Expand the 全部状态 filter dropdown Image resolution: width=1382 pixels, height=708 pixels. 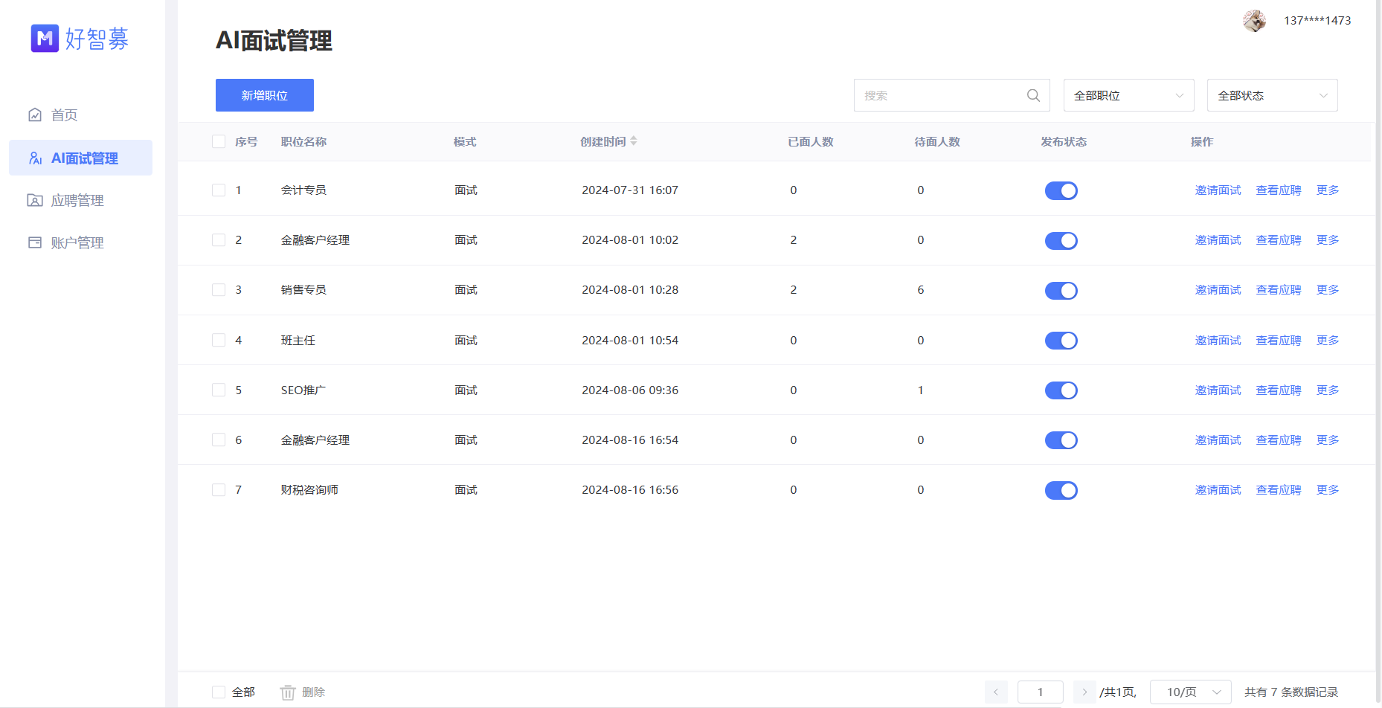point(1272,95)
